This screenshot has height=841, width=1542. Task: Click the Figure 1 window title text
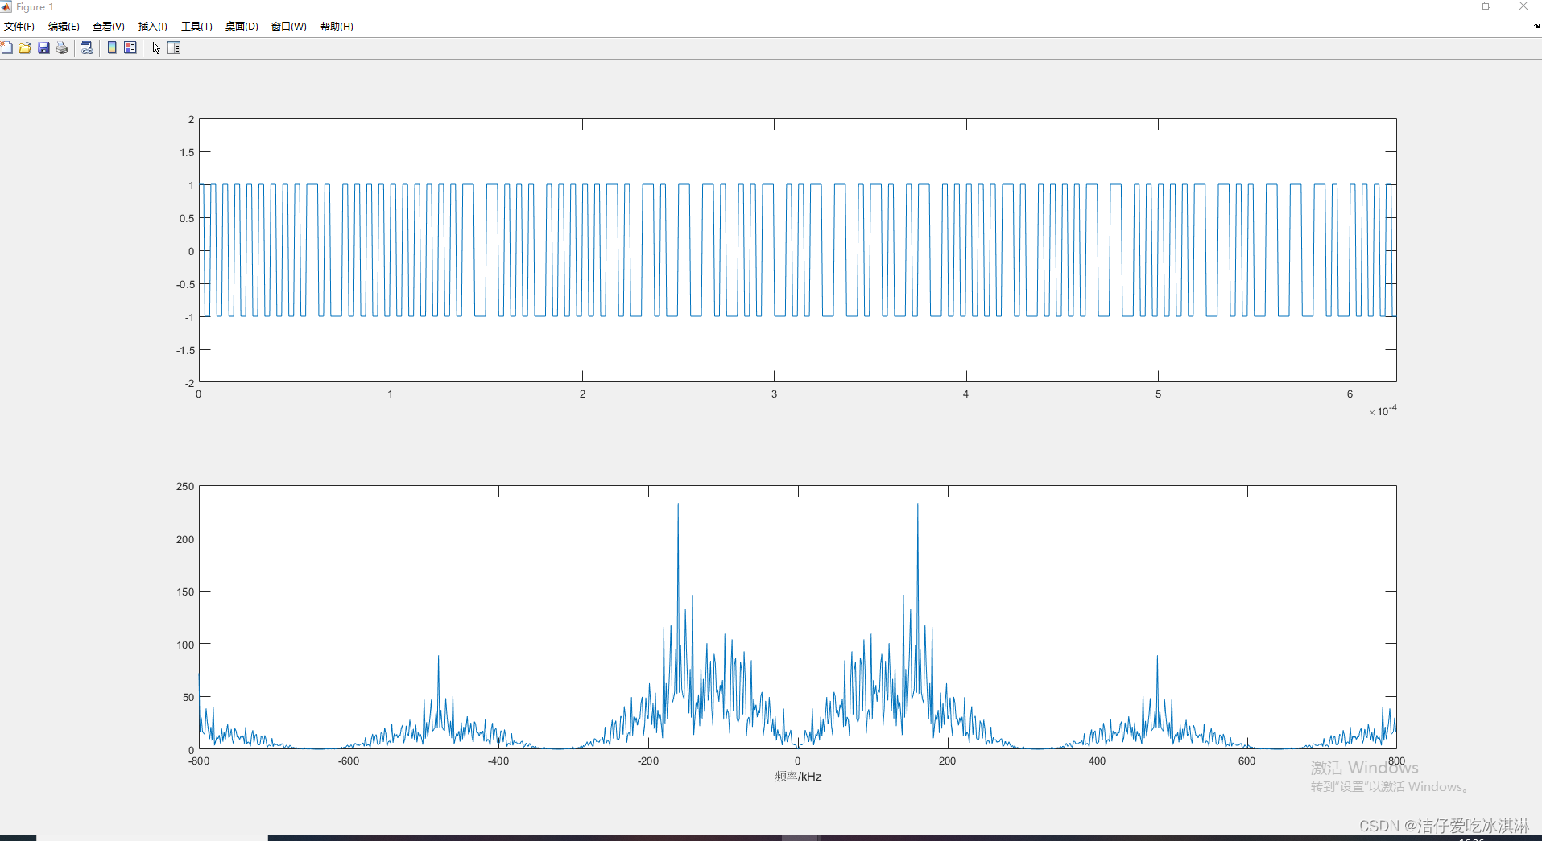pos(35,6)
